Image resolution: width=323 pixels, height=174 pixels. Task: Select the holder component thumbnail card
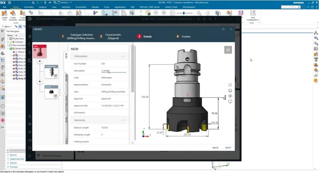[x=51, y=72]
